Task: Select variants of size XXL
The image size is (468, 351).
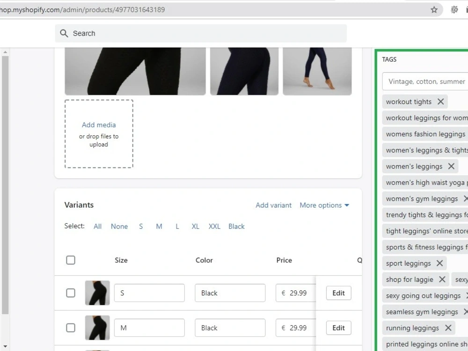Action: click(x=214, y=226)
